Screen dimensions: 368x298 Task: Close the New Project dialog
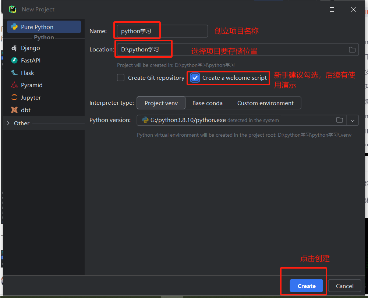tap(353, 10)
